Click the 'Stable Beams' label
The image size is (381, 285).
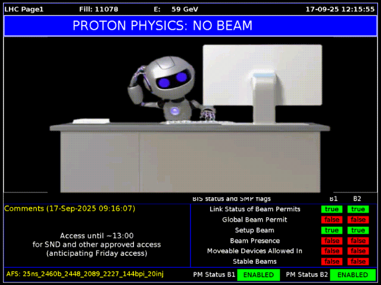[x=255, y=261]
